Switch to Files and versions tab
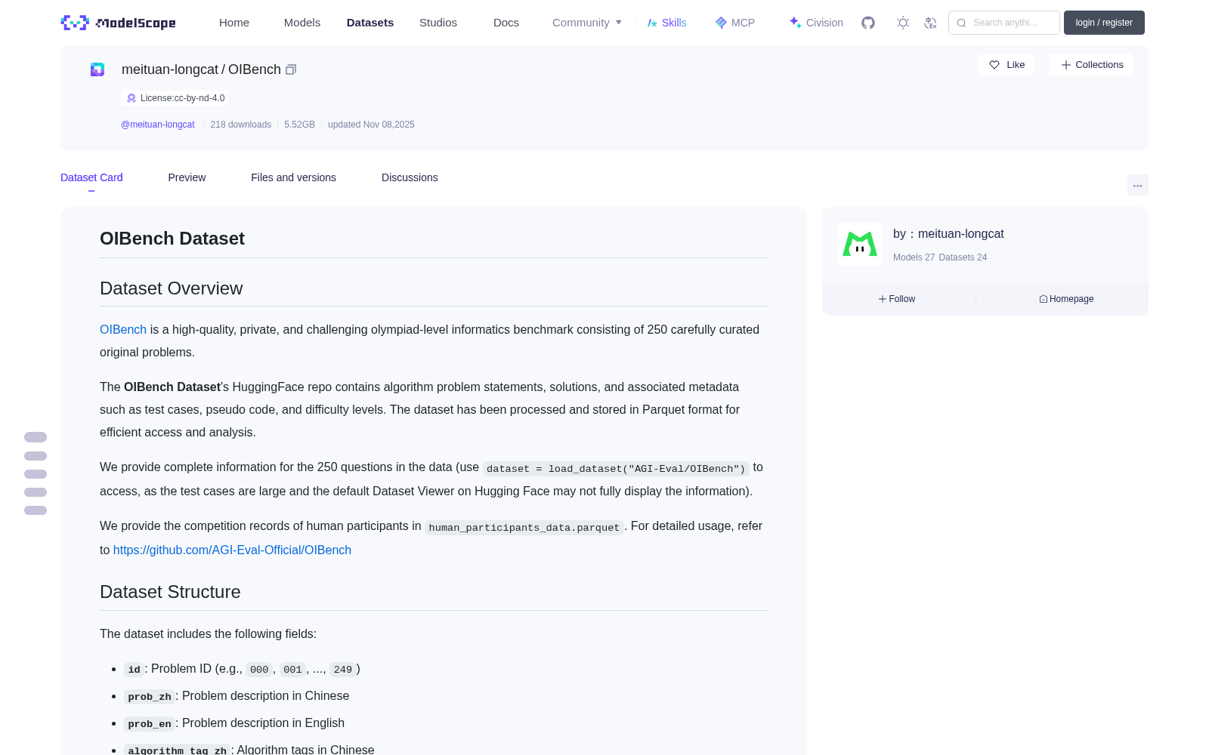Viewport: 1209px width, 755px height. [x=293, y=177]
